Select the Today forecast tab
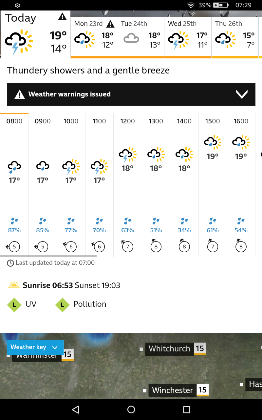The width and height of the screenshot is (262, 420). [36, 35]
